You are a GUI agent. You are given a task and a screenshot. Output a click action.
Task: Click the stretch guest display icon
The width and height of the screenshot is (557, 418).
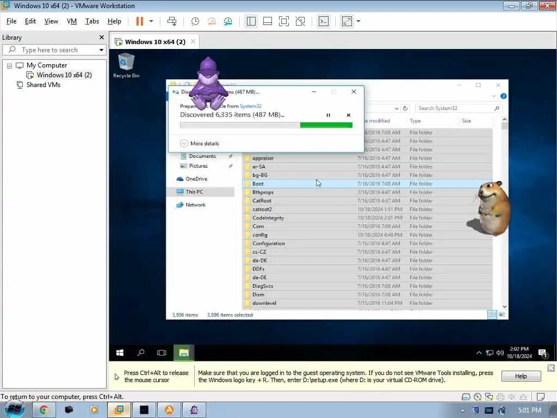tap(347, 21)
